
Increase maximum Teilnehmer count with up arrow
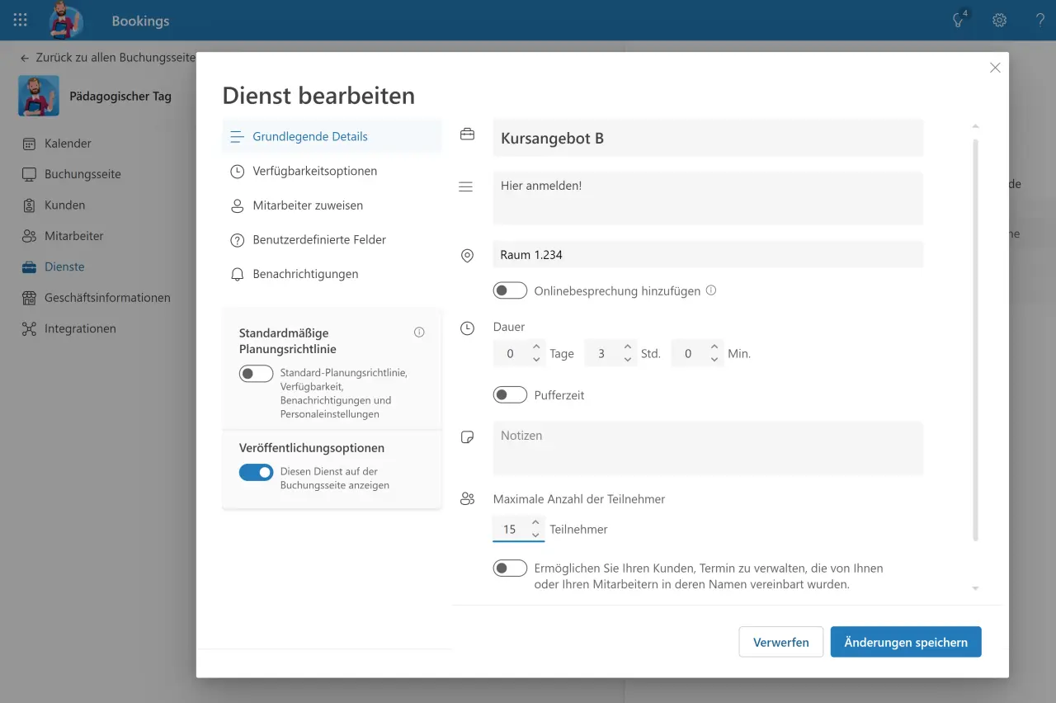pyautogui.click(x=536, y=522)
